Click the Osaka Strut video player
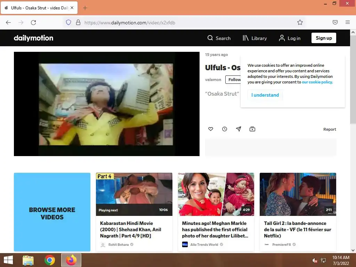This screenshot has width=356, height=267. (107, 104)
